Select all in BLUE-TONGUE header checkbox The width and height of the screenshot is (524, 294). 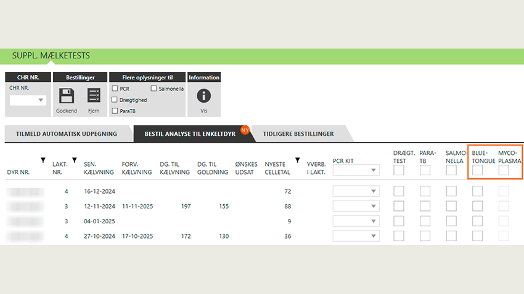click(x=477, y=170)
